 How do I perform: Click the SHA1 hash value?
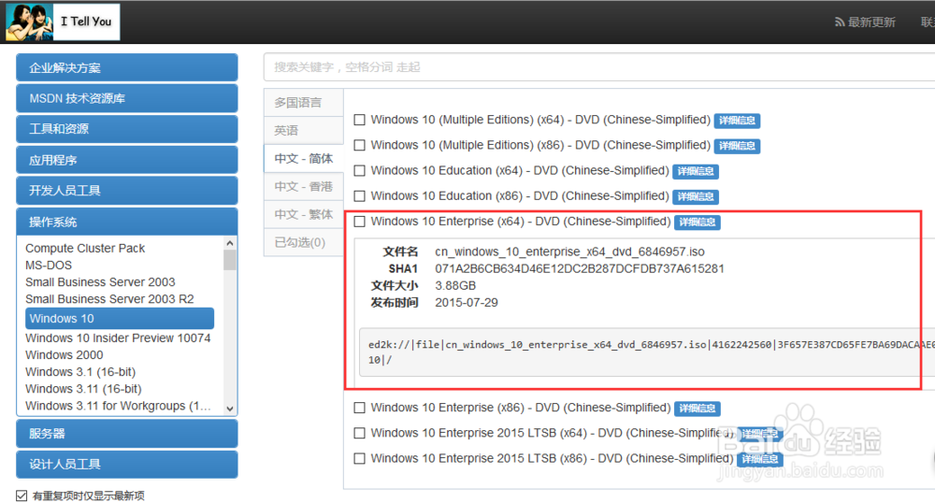[x=580, y=268]
